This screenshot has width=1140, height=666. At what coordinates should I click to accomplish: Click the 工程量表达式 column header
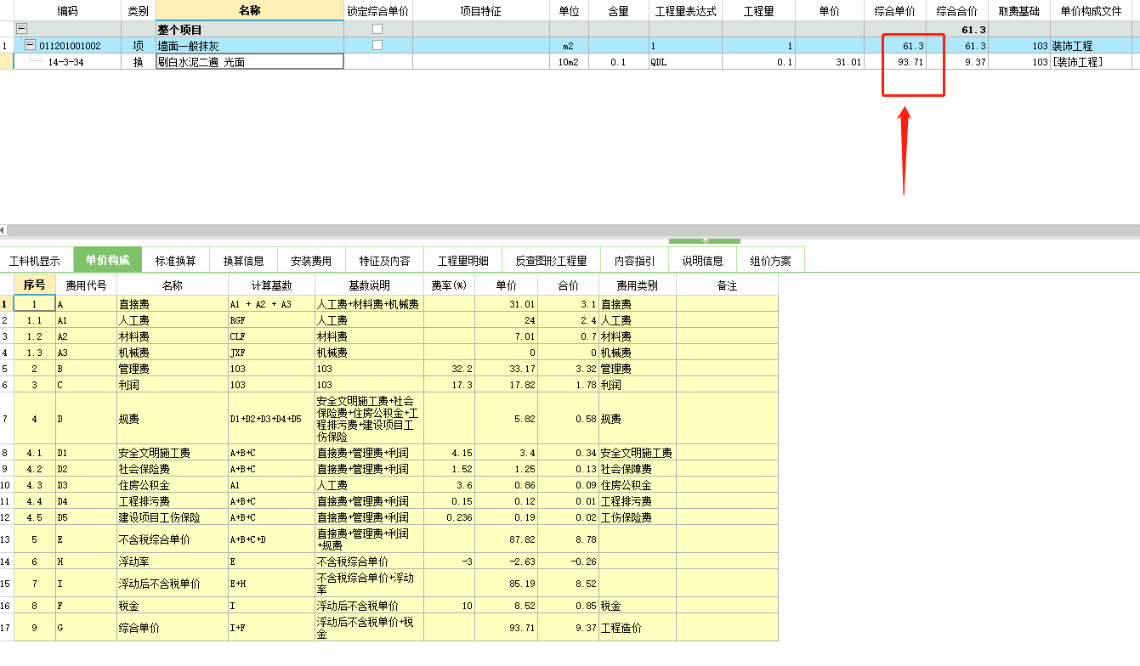point(686,11)
